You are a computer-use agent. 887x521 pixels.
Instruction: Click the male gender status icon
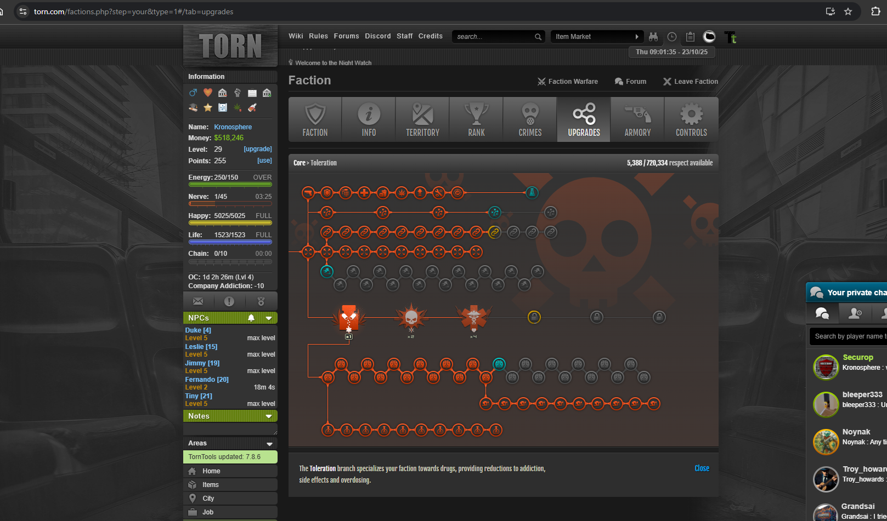[x=193, y=93]
